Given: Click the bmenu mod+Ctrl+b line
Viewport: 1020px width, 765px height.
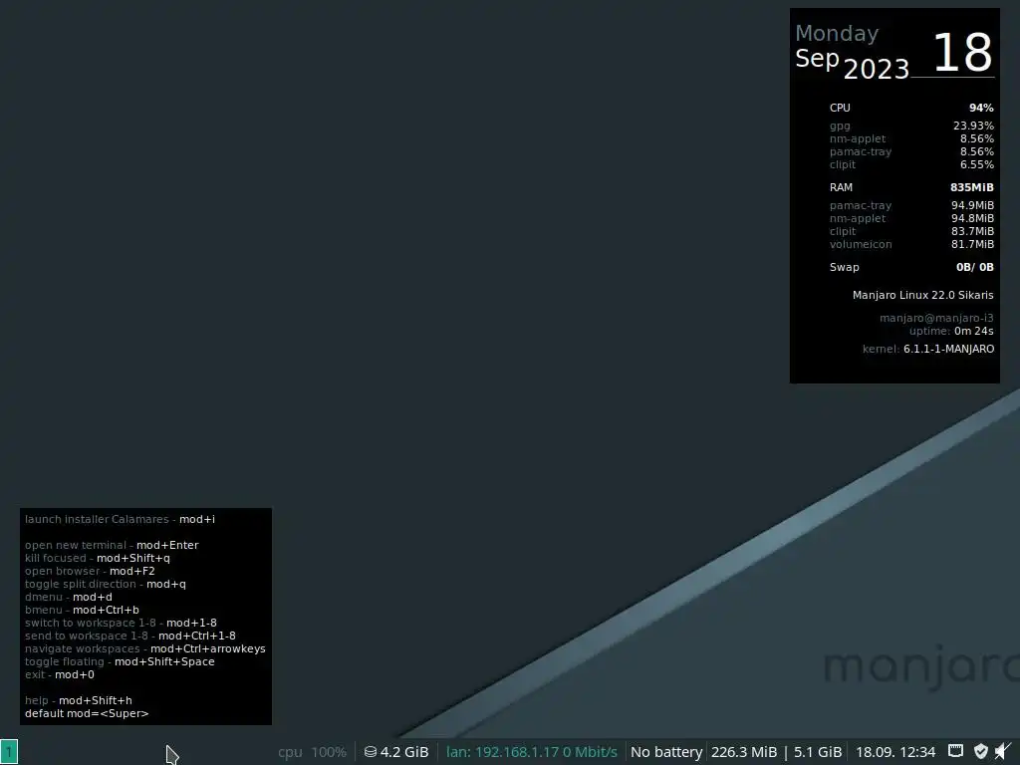Looking at the screenshot, I should point(82,611).
